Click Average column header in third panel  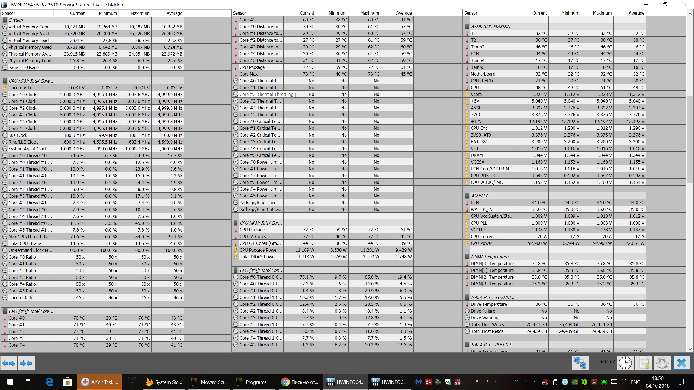pyautogui.click(x=636, y=13)
